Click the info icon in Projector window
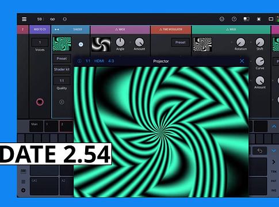The width and height of the screenshot is (279, 207). [79, 61]
